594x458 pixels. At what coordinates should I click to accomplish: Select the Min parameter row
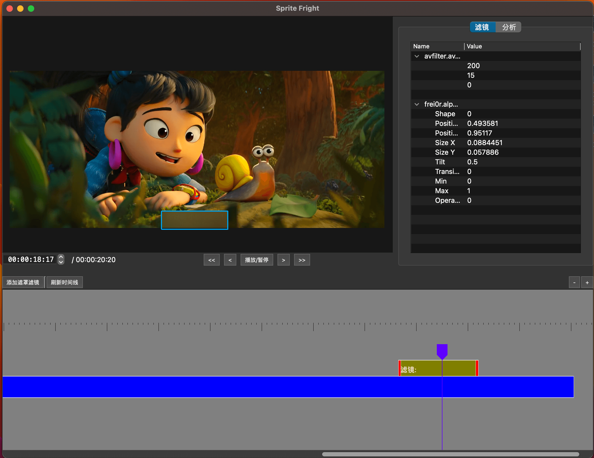click(496, 181)
